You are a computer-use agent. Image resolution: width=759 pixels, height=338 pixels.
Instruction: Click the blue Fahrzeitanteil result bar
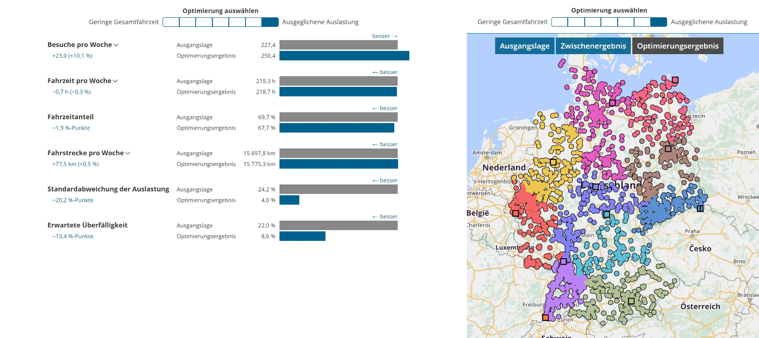pos(337,128)
